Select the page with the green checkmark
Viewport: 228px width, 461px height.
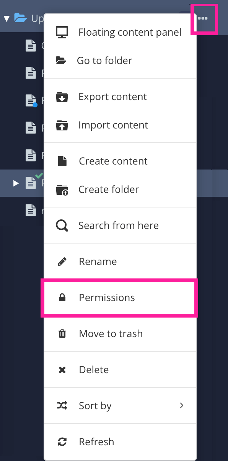pos(31,183)
